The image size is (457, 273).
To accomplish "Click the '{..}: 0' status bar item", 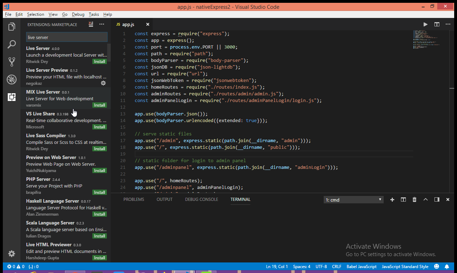I will (x=33, y=267).
